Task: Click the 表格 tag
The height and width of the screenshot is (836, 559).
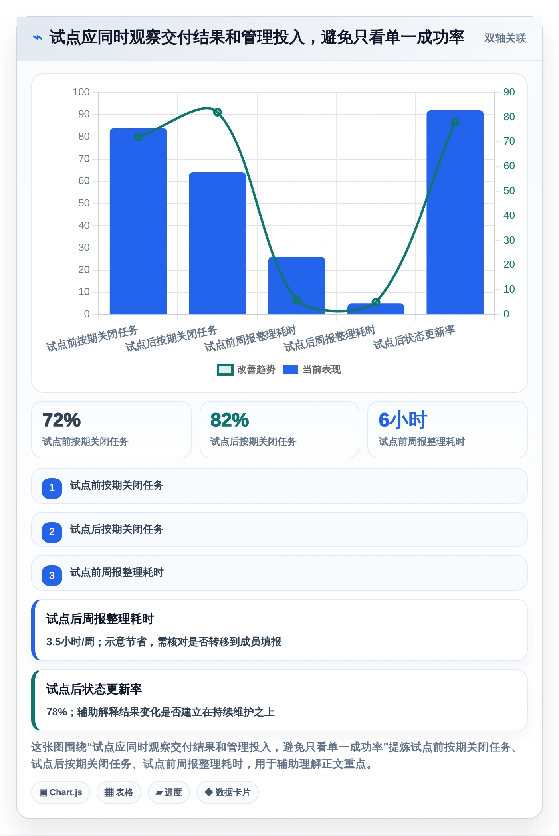Action: 119,792
